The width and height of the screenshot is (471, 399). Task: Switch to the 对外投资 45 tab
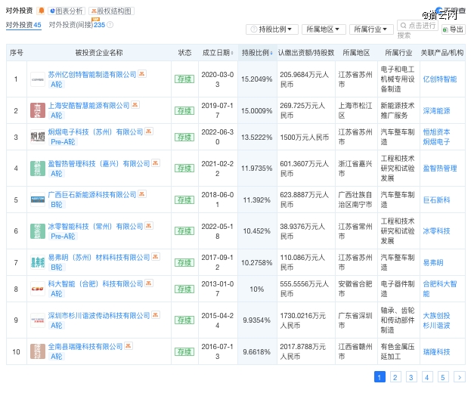[23, 25]
